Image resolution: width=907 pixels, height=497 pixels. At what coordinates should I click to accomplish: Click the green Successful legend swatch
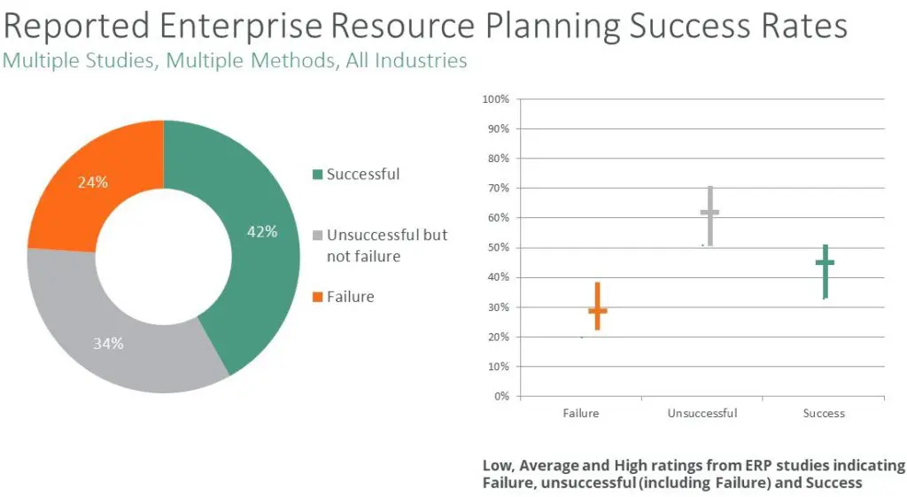(317, 175)
